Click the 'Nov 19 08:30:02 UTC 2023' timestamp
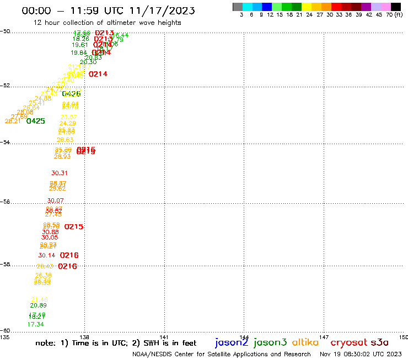 tap(361, 354)
